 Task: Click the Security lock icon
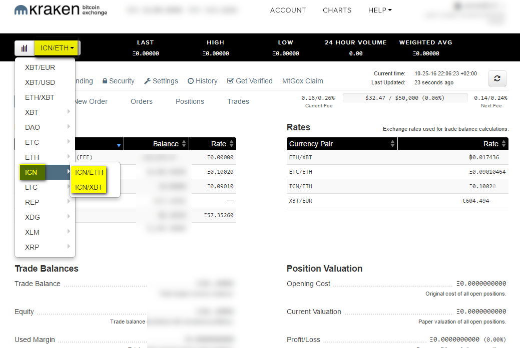[105, 81]
